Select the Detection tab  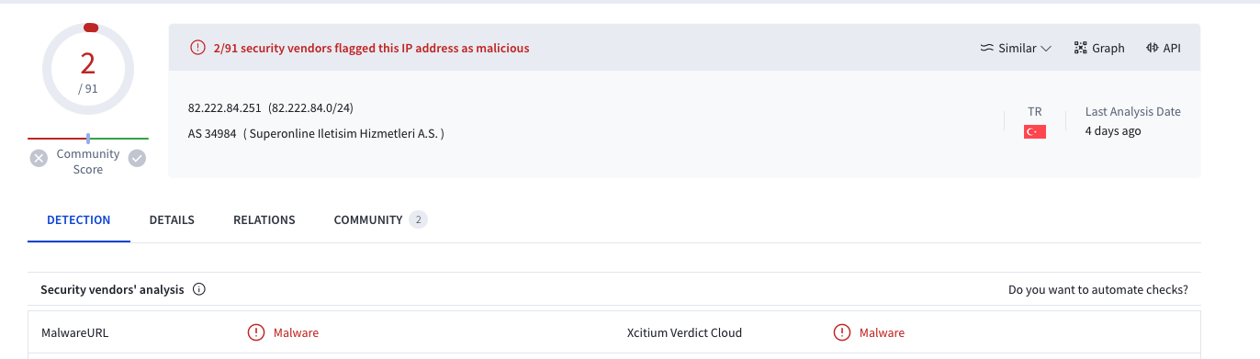[79, 220]
